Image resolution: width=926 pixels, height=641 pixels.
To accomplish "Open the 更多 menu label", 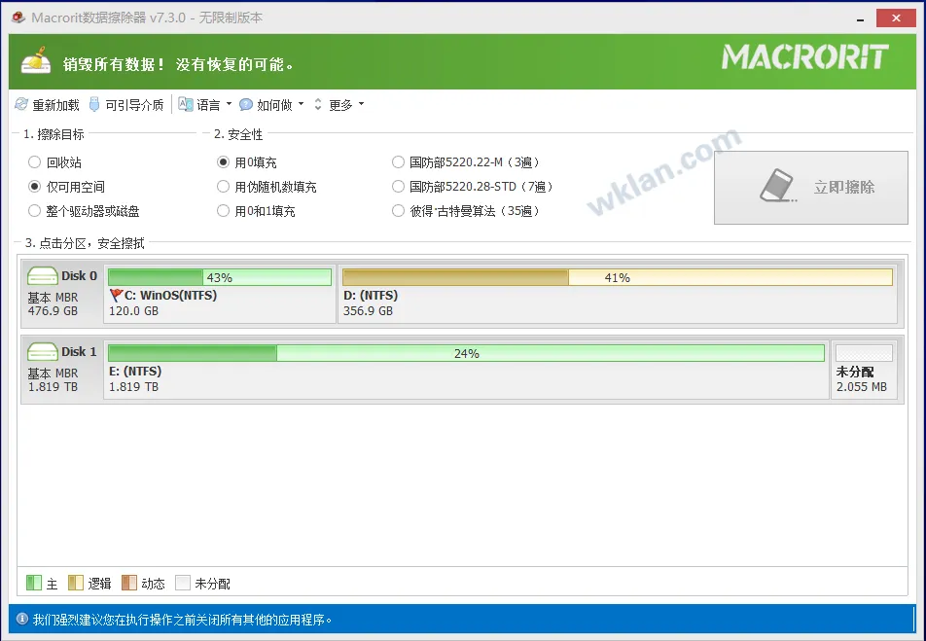I will 340,105.
